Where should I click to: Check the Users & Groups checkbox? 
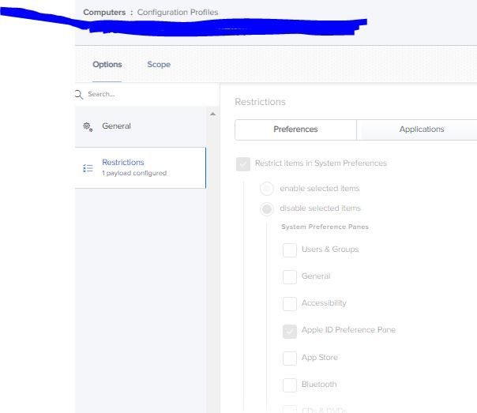[x=290, y=250]
